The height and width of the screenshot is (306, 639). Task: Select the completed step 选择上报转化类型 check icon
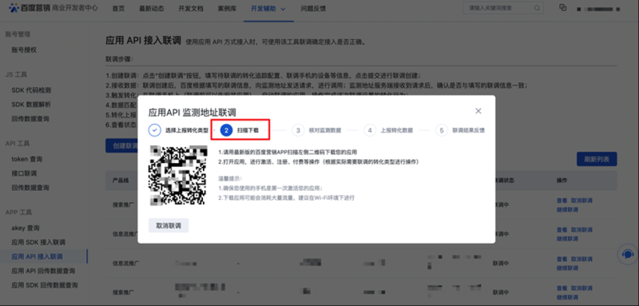tap(154, 130)
